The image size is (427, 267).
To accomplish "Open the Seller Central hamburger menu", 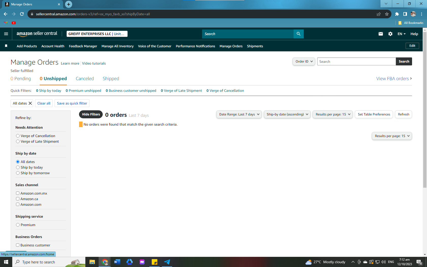I will tap(6, 34).
